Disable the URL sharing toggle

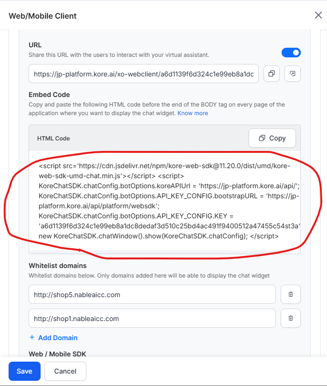click(x=291, y=53)
